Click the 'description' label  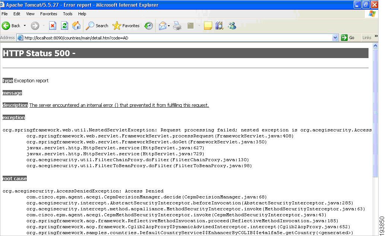(x=15, y=105)
